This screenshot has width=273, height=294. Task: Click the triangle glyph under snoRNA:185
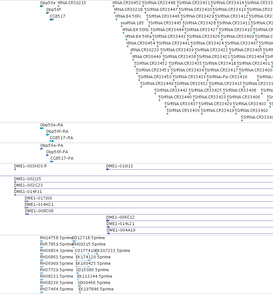coord(121,26)
